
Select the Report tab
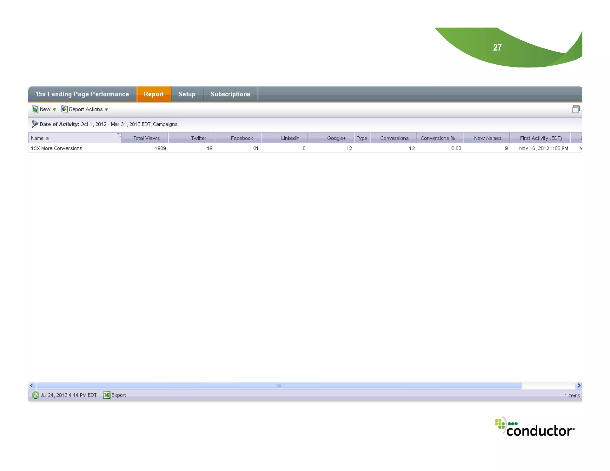click(154, 94)
